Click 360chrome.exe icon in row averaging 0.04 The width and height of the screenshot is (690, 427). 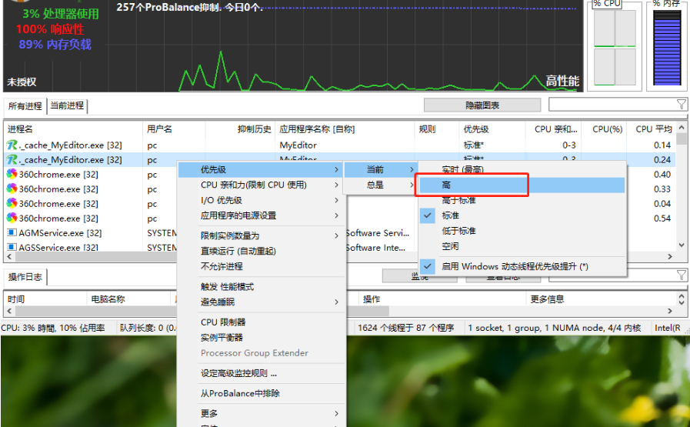pyautogui.click(x=12, y=203)
